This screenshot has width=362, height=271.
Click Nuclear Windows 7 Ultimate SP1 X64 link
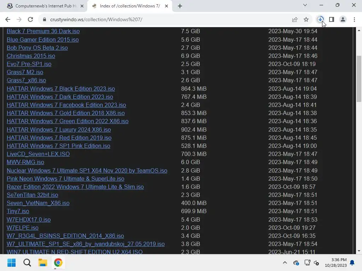(87, 170)
